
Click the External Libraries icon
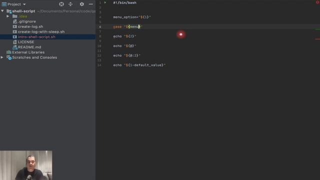pos(9,52)
